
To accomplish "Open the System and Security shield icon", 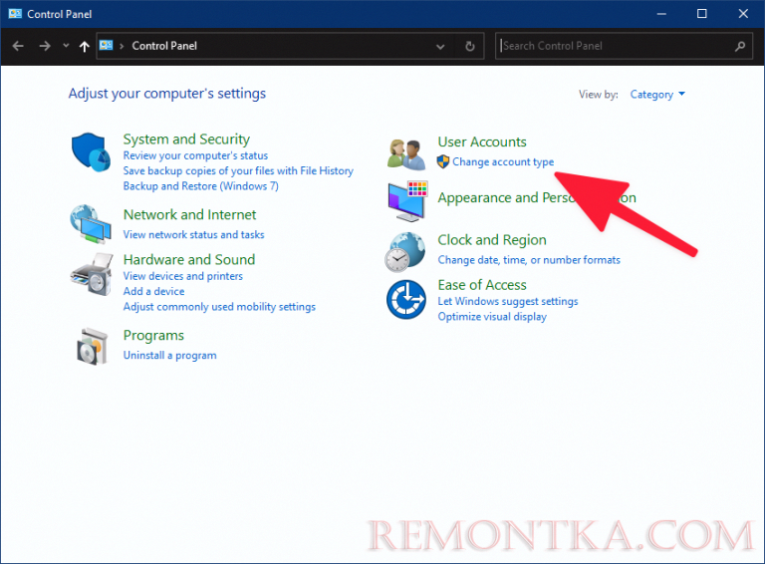I will pyautogui.click(x=92, y=152).
